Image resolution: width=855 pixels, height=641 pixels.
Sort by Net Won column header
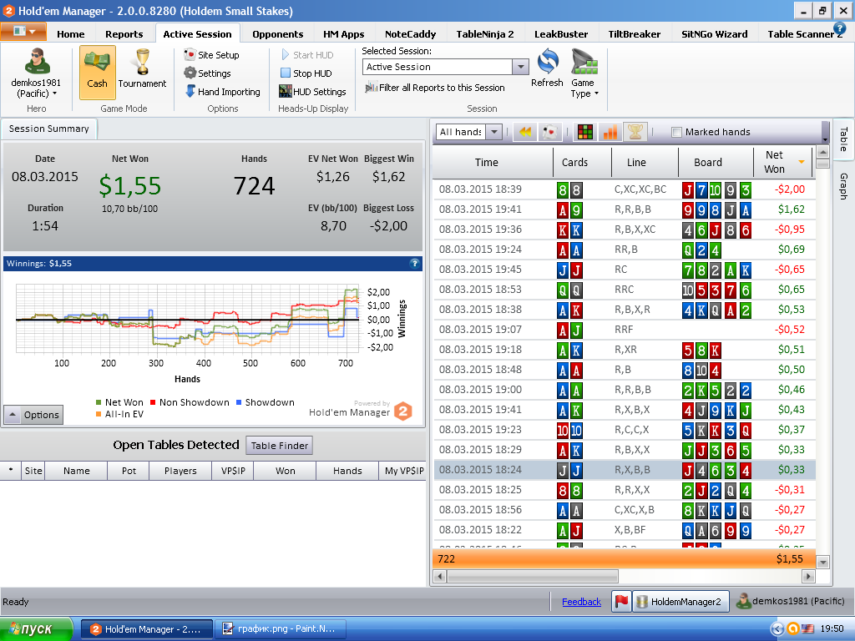click(782, 162)
